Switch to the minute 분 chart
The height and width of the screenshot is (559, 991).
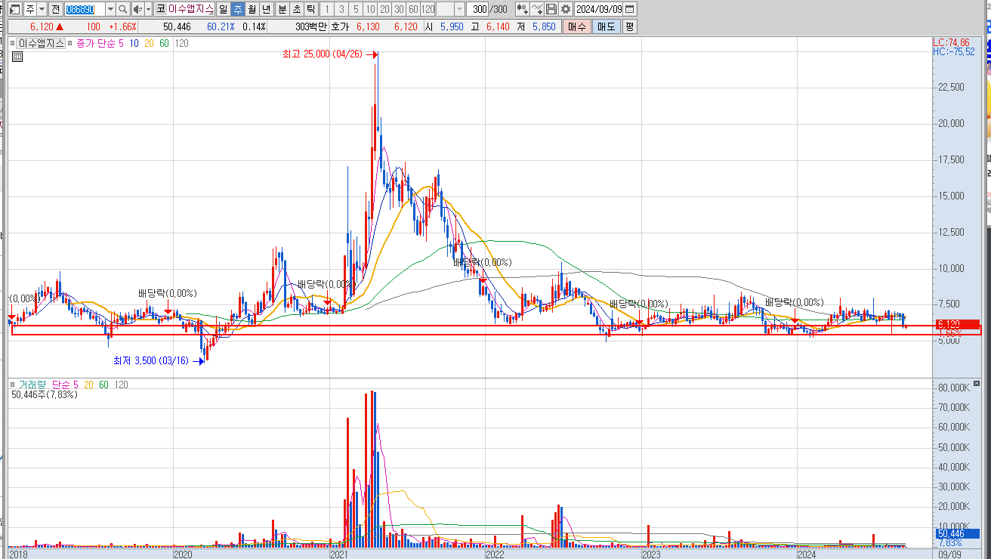[x=282, y=9]
